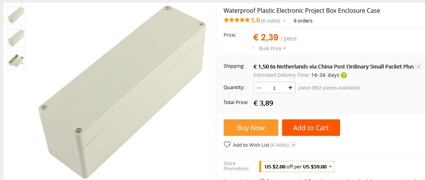This screenshot has width=425, height=180.
Task: Click the main product enclosure image
Action: click(x=122, y=90)
